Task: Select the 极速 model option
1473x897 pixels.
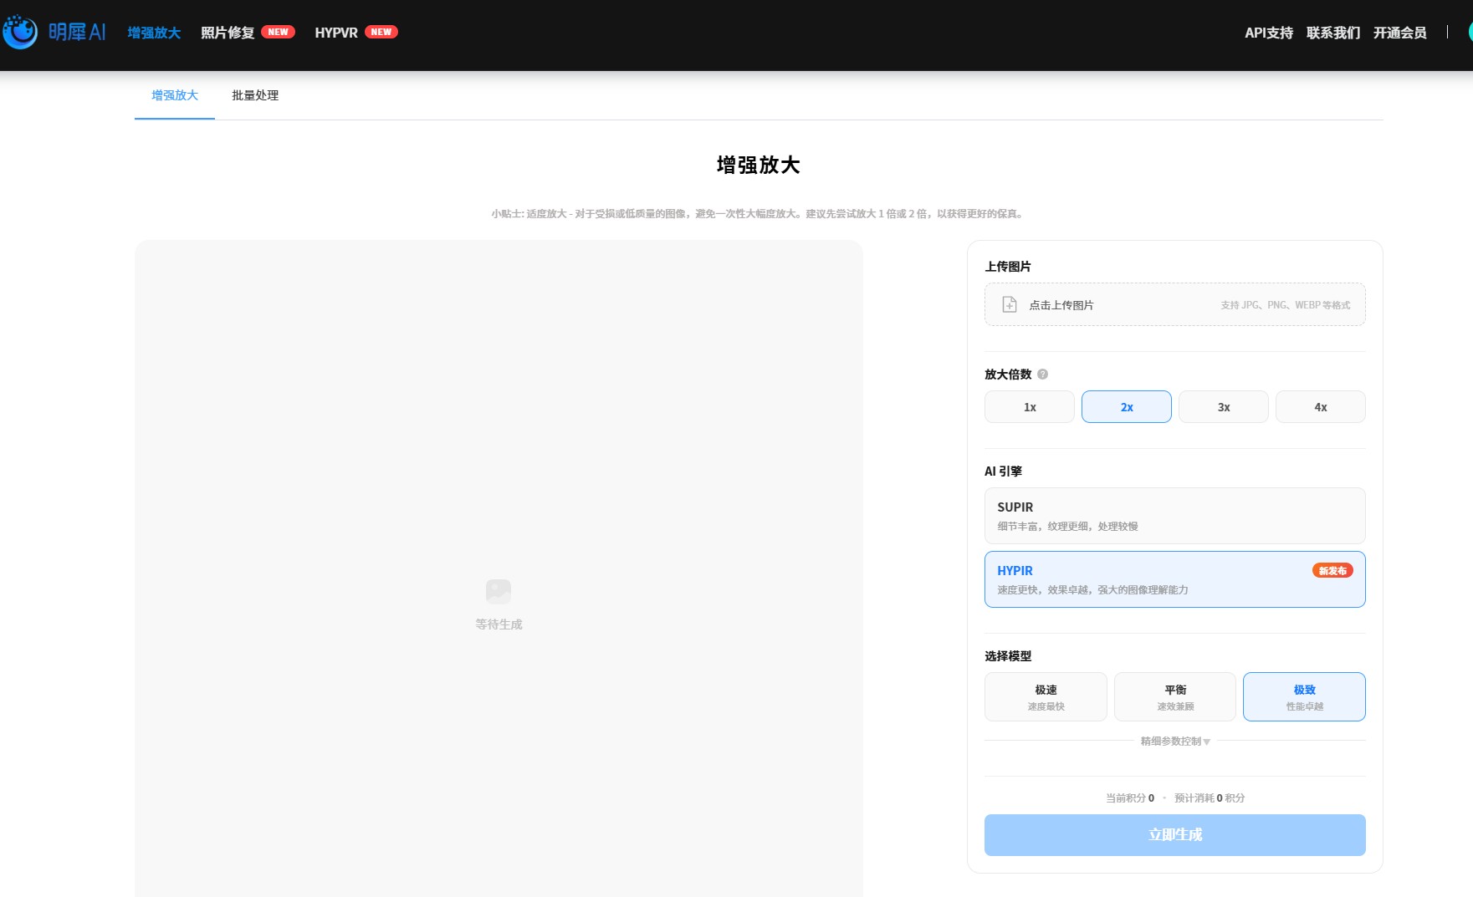Action: [x=1045, y=696]
